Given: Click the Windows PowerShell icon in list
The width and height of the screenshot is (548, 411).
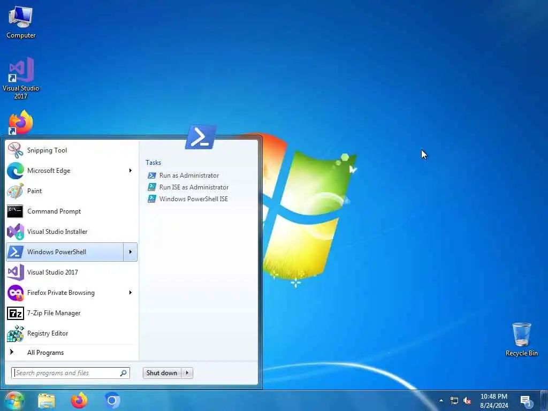Looking at the screenshot, I should click(16, 252).
